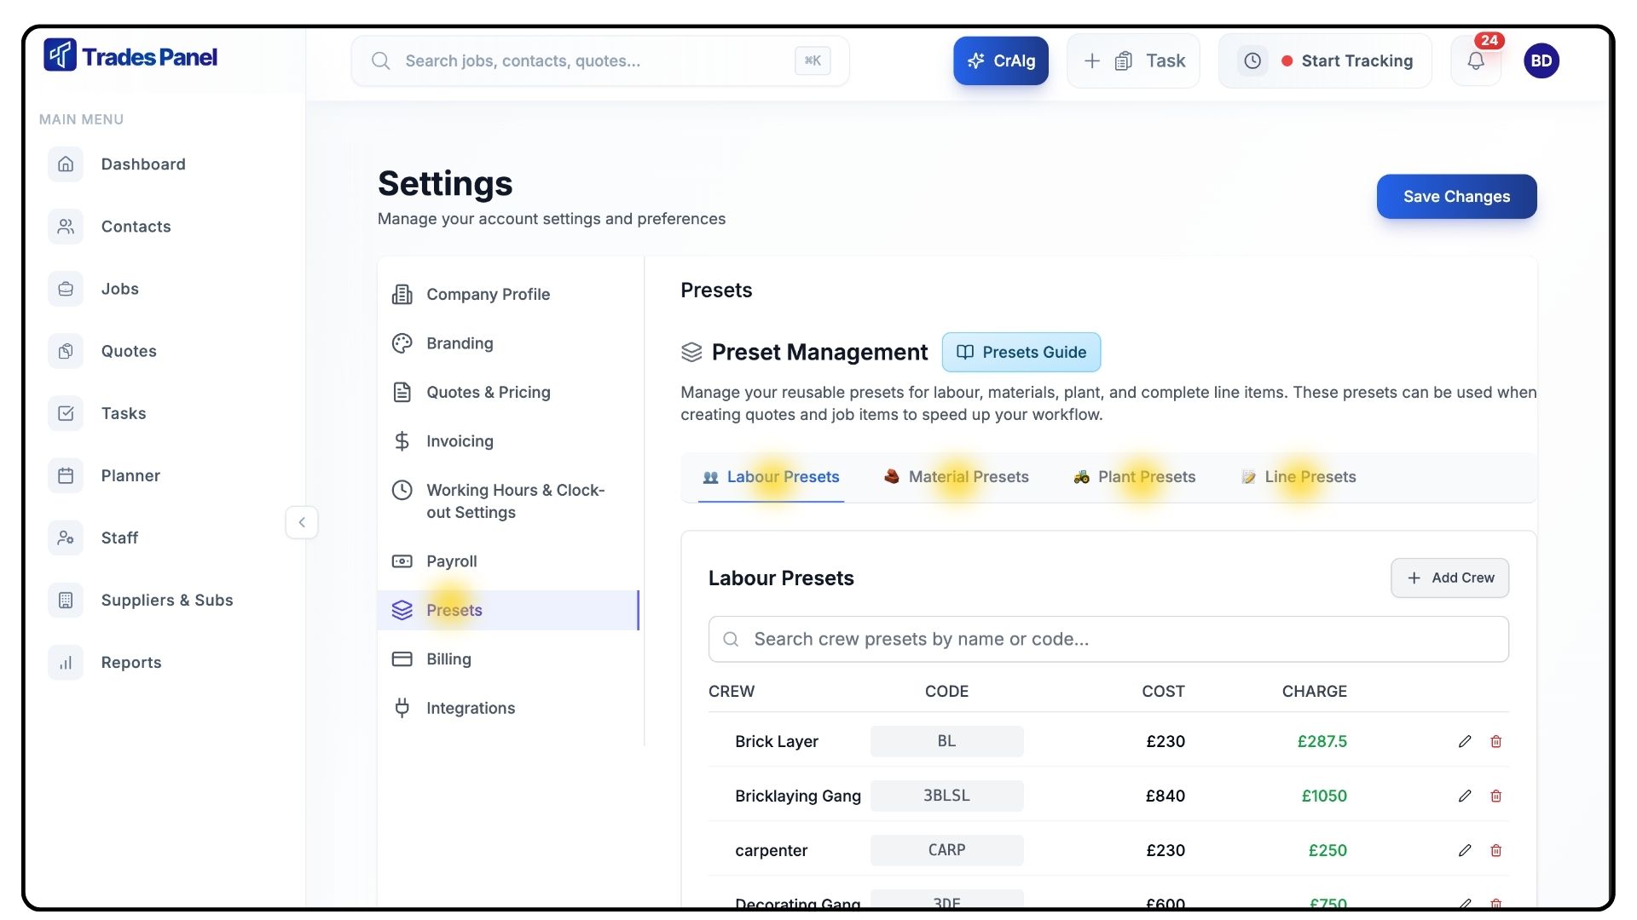1637x920 pixels.
Task: Click the clock timer icon beside Start Tracking
Action: click(x=1252, y=60)
